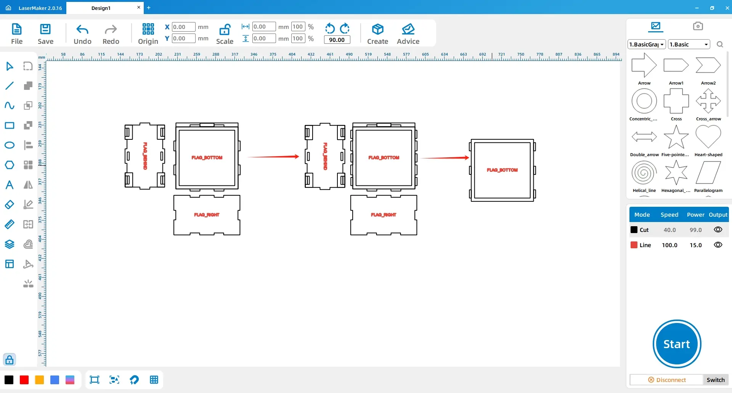Apply the union shapes tool
Screen dimensions: 732x393
28,86
